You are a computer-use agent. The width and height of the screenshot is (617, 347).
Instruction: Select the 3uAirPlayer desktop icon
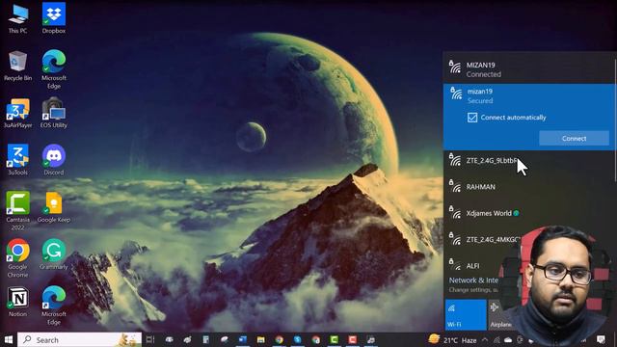click(x=18, y=114)
